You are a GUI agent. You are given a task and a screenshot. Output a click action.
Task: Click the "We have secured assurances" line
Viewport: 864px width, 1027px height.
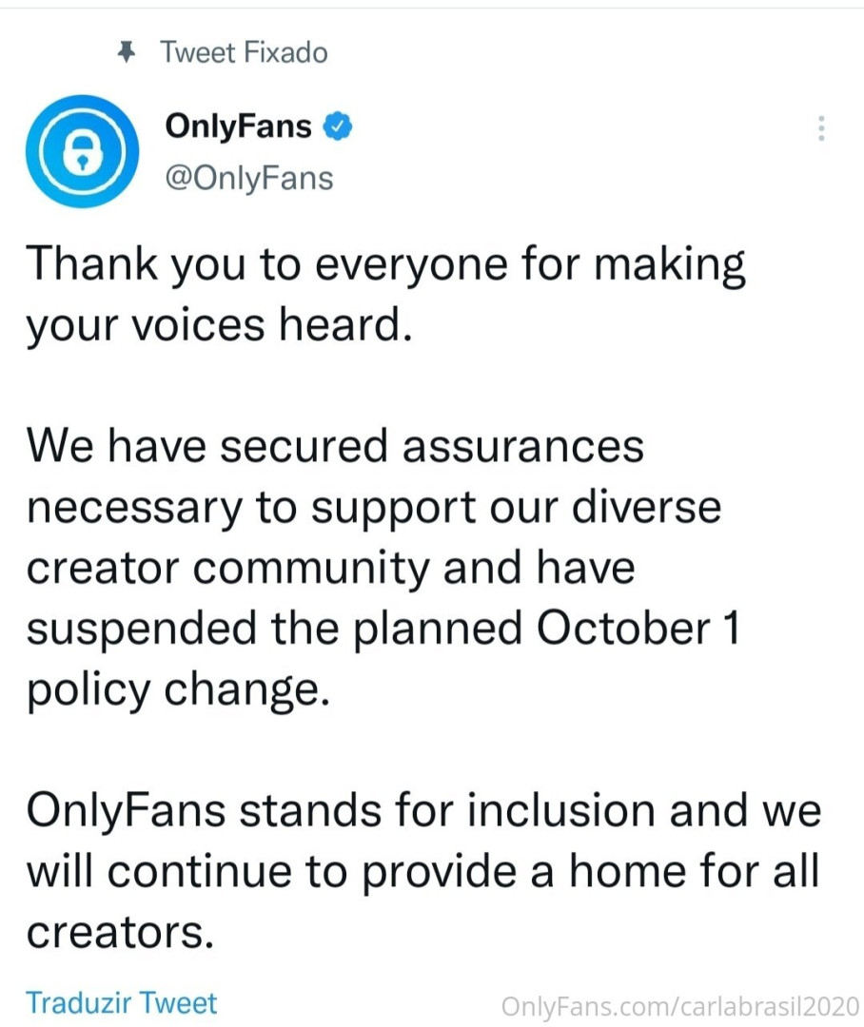coord(335,444)
